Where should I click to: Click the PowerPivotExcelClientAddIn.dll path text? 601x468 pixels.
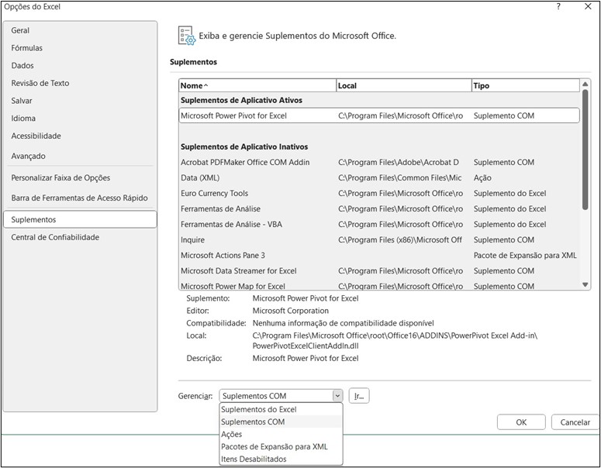[306, 346]
